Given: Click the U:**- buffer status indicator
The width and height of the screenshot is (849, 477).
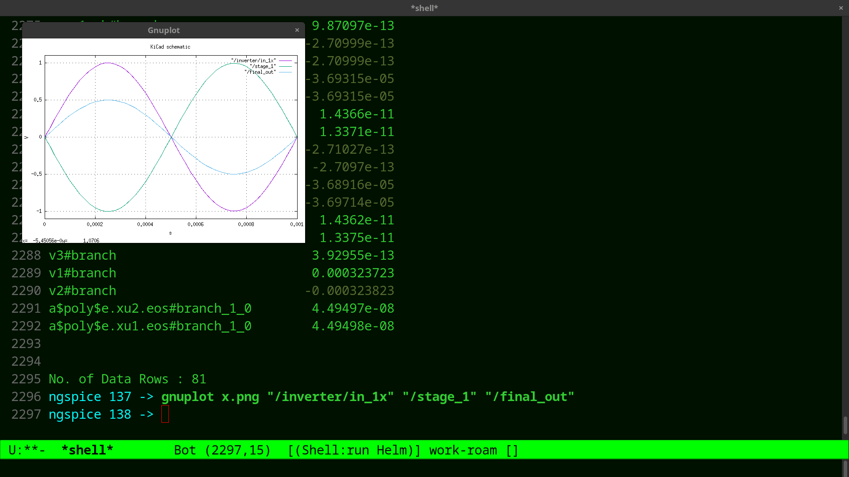Looking at the screenshot, I should click(x=27, y=450).
